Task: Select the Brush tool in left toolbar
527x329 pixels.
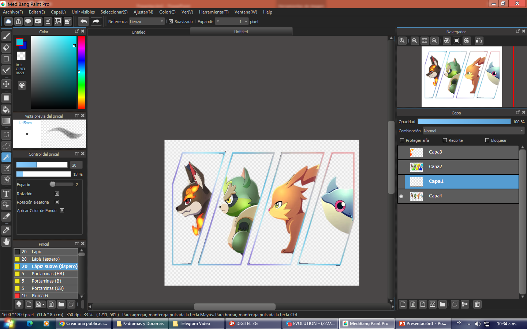Action: coord(6,36)
